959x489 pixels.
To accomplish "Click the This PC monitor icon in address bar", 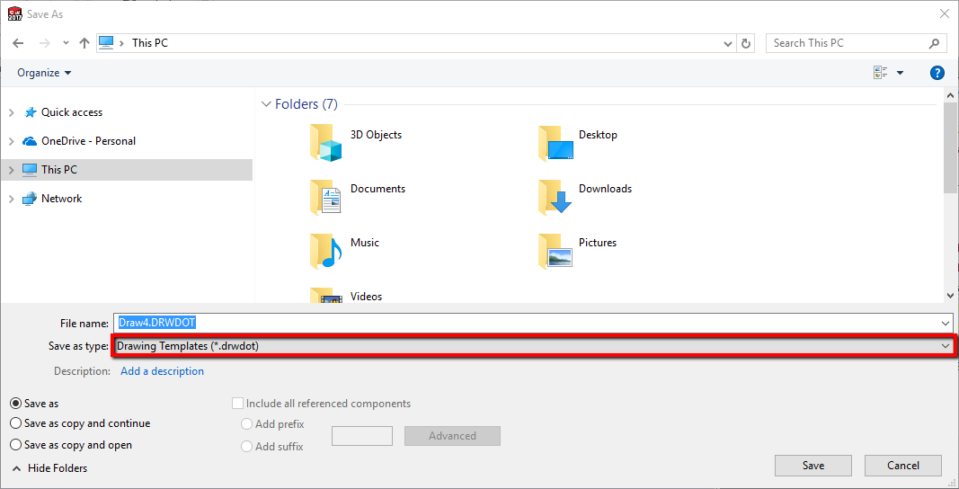I will (x=106, y=43).
